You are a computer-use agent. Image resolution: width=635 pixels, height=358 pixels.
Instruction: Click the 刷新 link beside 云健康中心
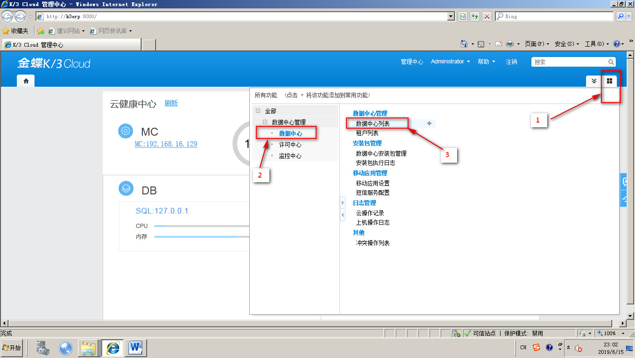click(171, 103)
